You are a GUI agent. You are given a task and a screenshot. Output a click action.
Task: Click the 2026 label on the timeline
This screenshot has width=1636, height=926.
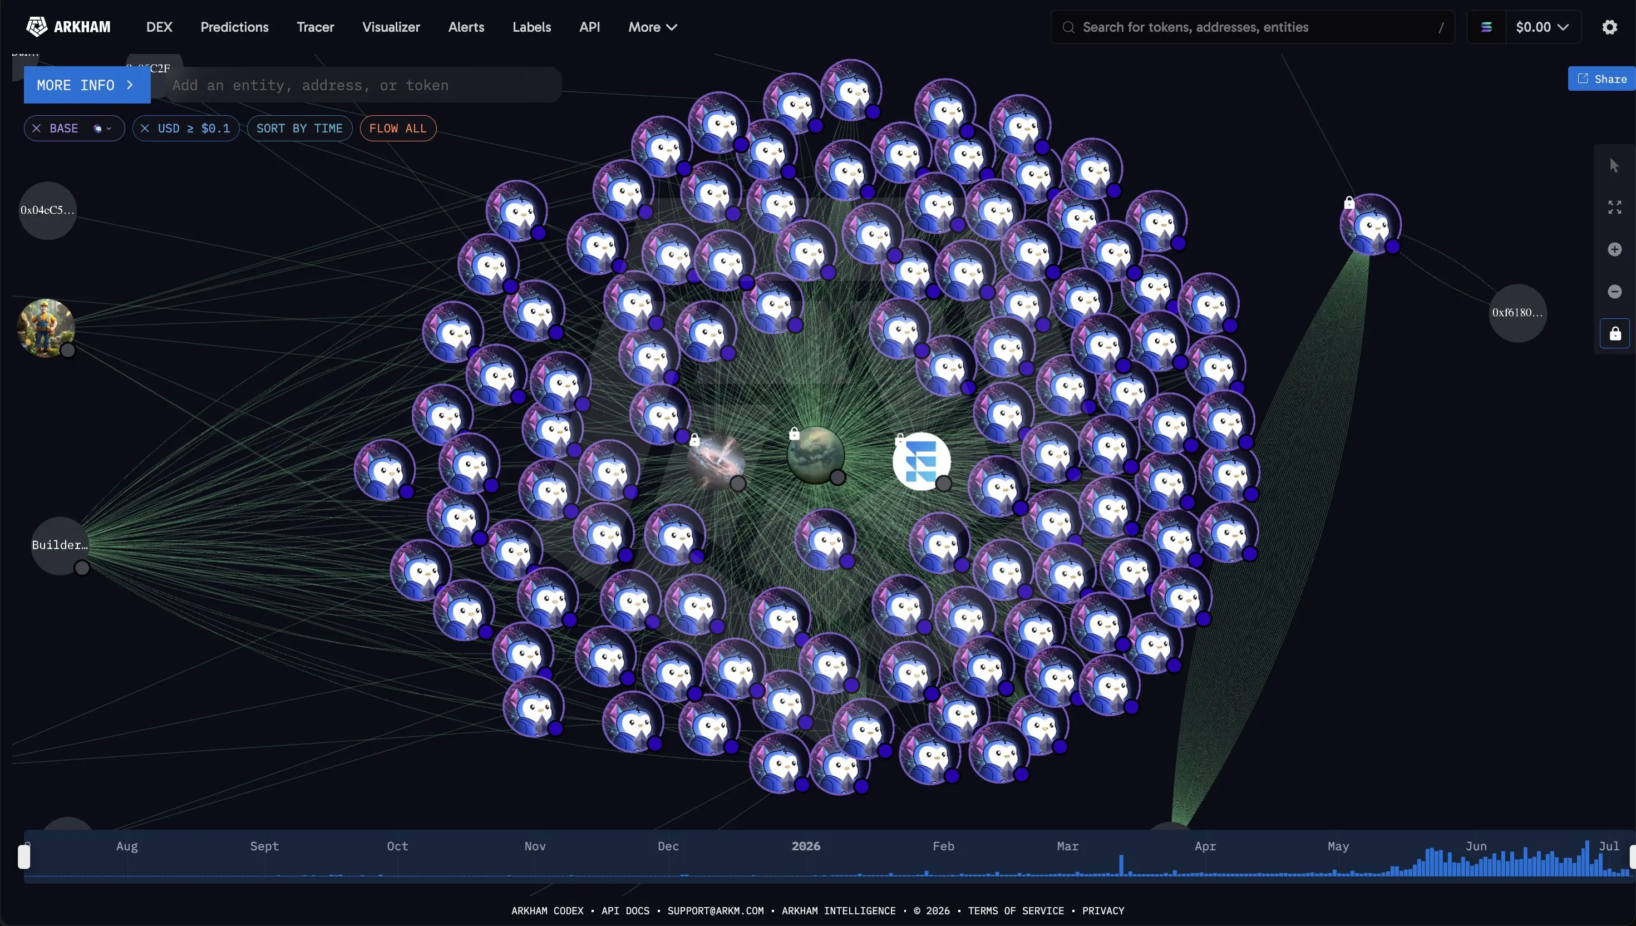[x=806, y=846]
